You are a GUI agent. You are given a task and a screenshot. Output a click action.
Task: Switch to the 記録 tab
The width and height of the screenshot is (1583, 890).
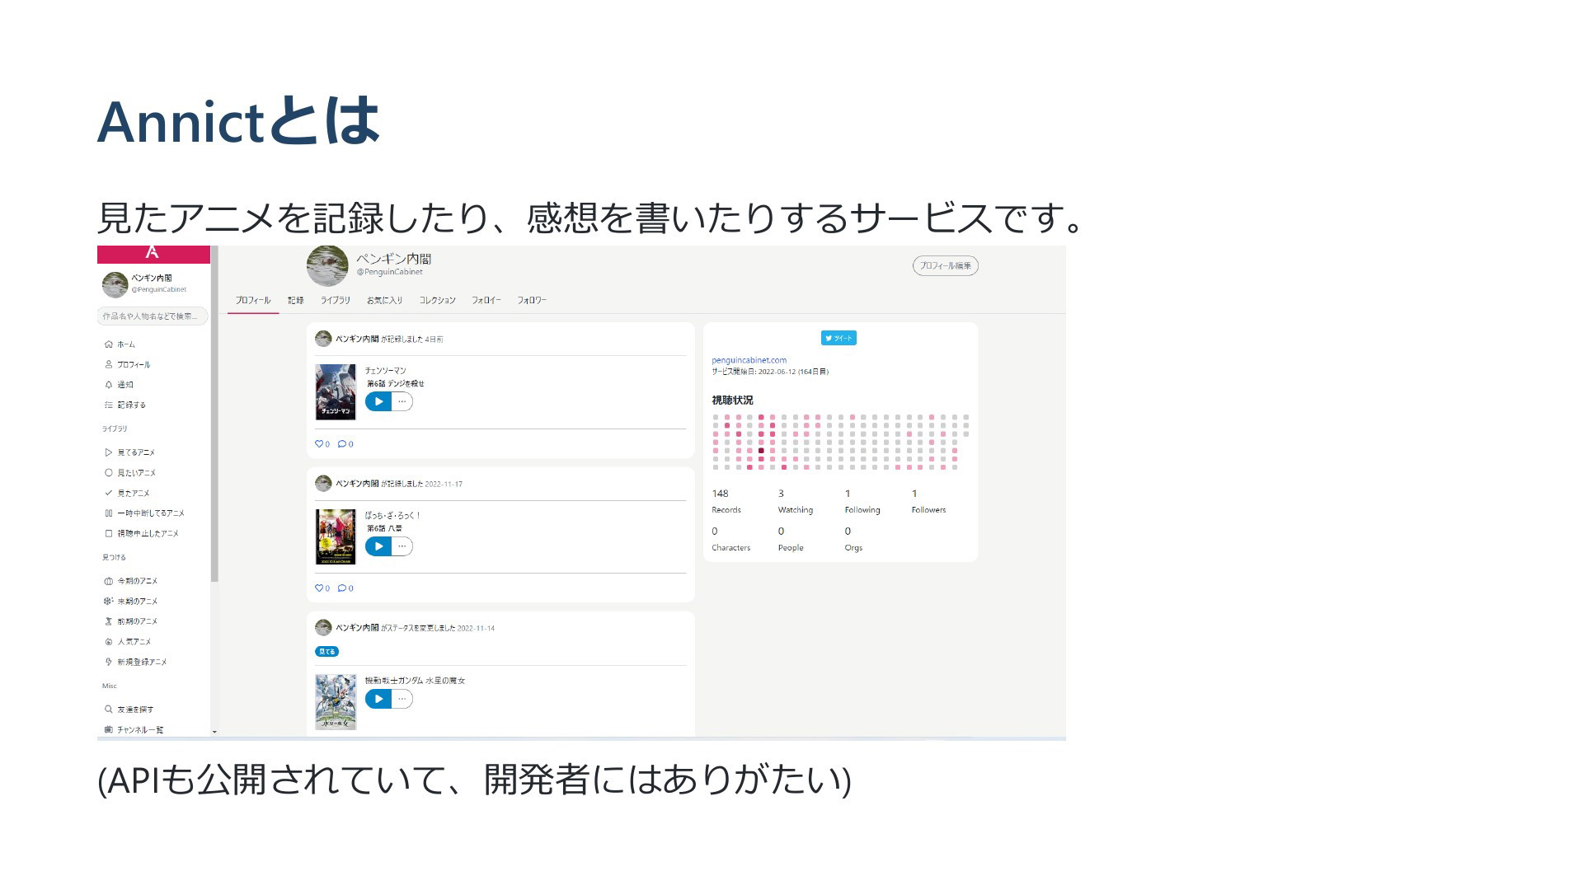pos(296,301)
